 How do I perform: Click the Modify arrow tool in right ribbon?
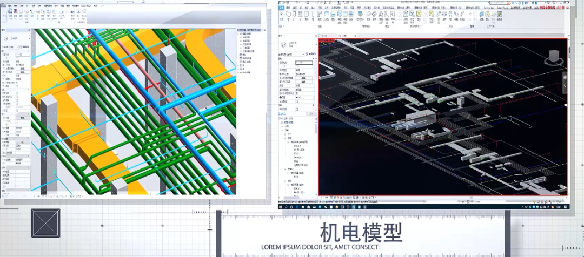[281, 16]
